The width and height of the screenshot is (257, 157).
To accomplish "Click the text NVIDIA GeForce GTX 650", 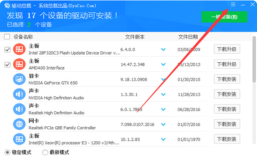I will [x=53, y=83].
